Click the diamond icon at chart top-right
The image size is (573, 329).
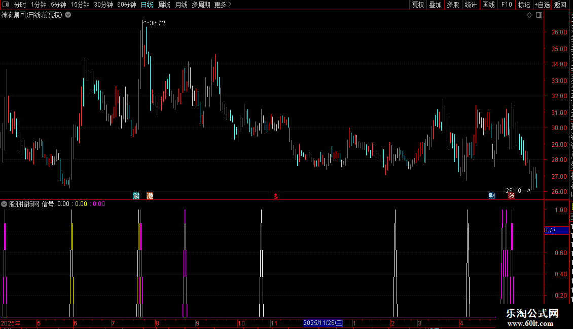pos(529,15)
